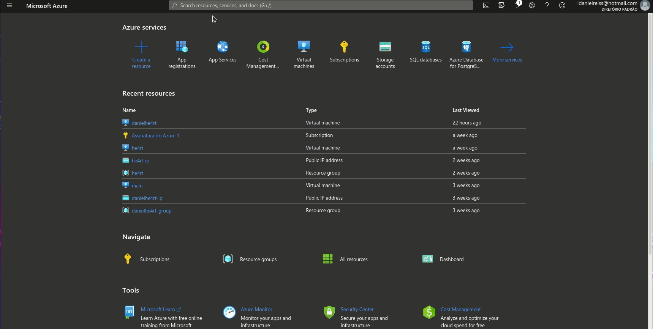
Task: Go to Microsoft Azure home title
Action: coord(47,6)
